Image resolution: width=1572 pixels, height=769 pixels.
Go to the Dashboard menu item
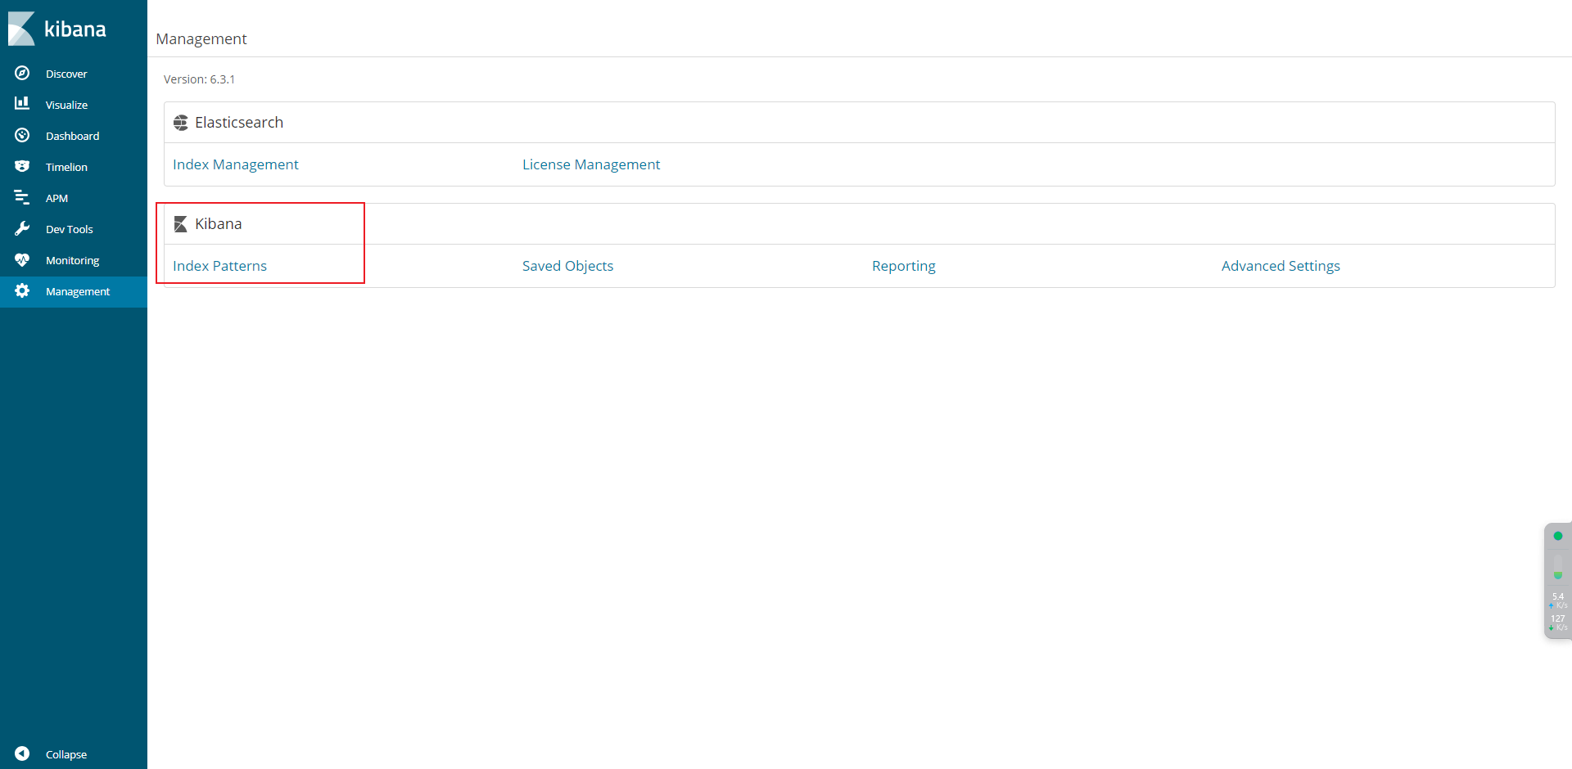coord(72,136)
